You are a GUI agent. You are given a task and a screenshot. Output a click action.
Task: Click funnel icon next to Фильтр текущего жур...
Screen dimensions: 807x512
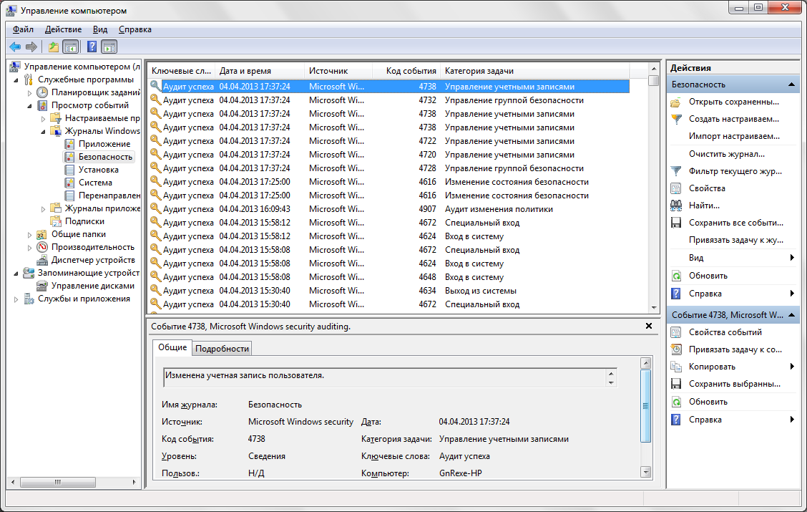pos(676,171)
